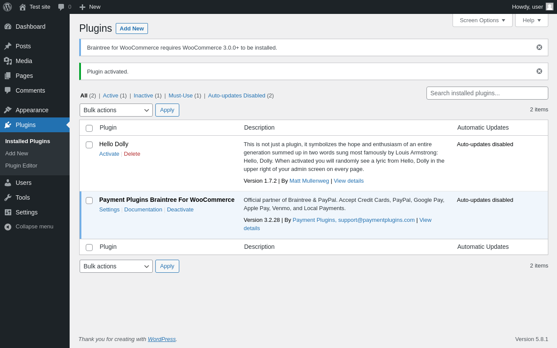This screenshot has width=557, height=348.
Task: Click the user avatar icon
Action: [x=550, y=7]
